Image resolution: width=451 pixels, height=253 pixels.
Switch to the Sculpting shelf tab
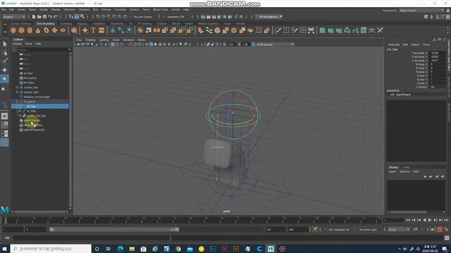coord(66,24)
